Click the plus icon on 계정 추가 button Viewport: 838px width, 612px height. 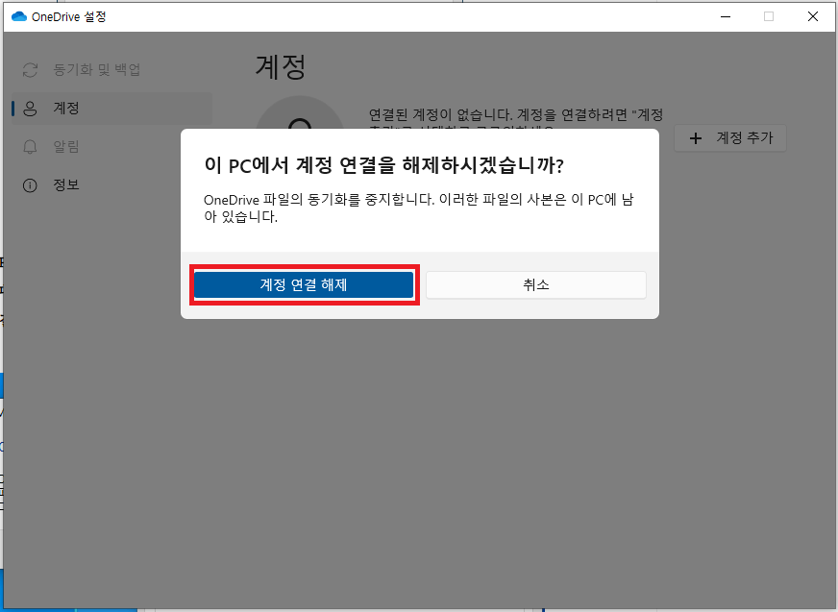pos(695,138)
